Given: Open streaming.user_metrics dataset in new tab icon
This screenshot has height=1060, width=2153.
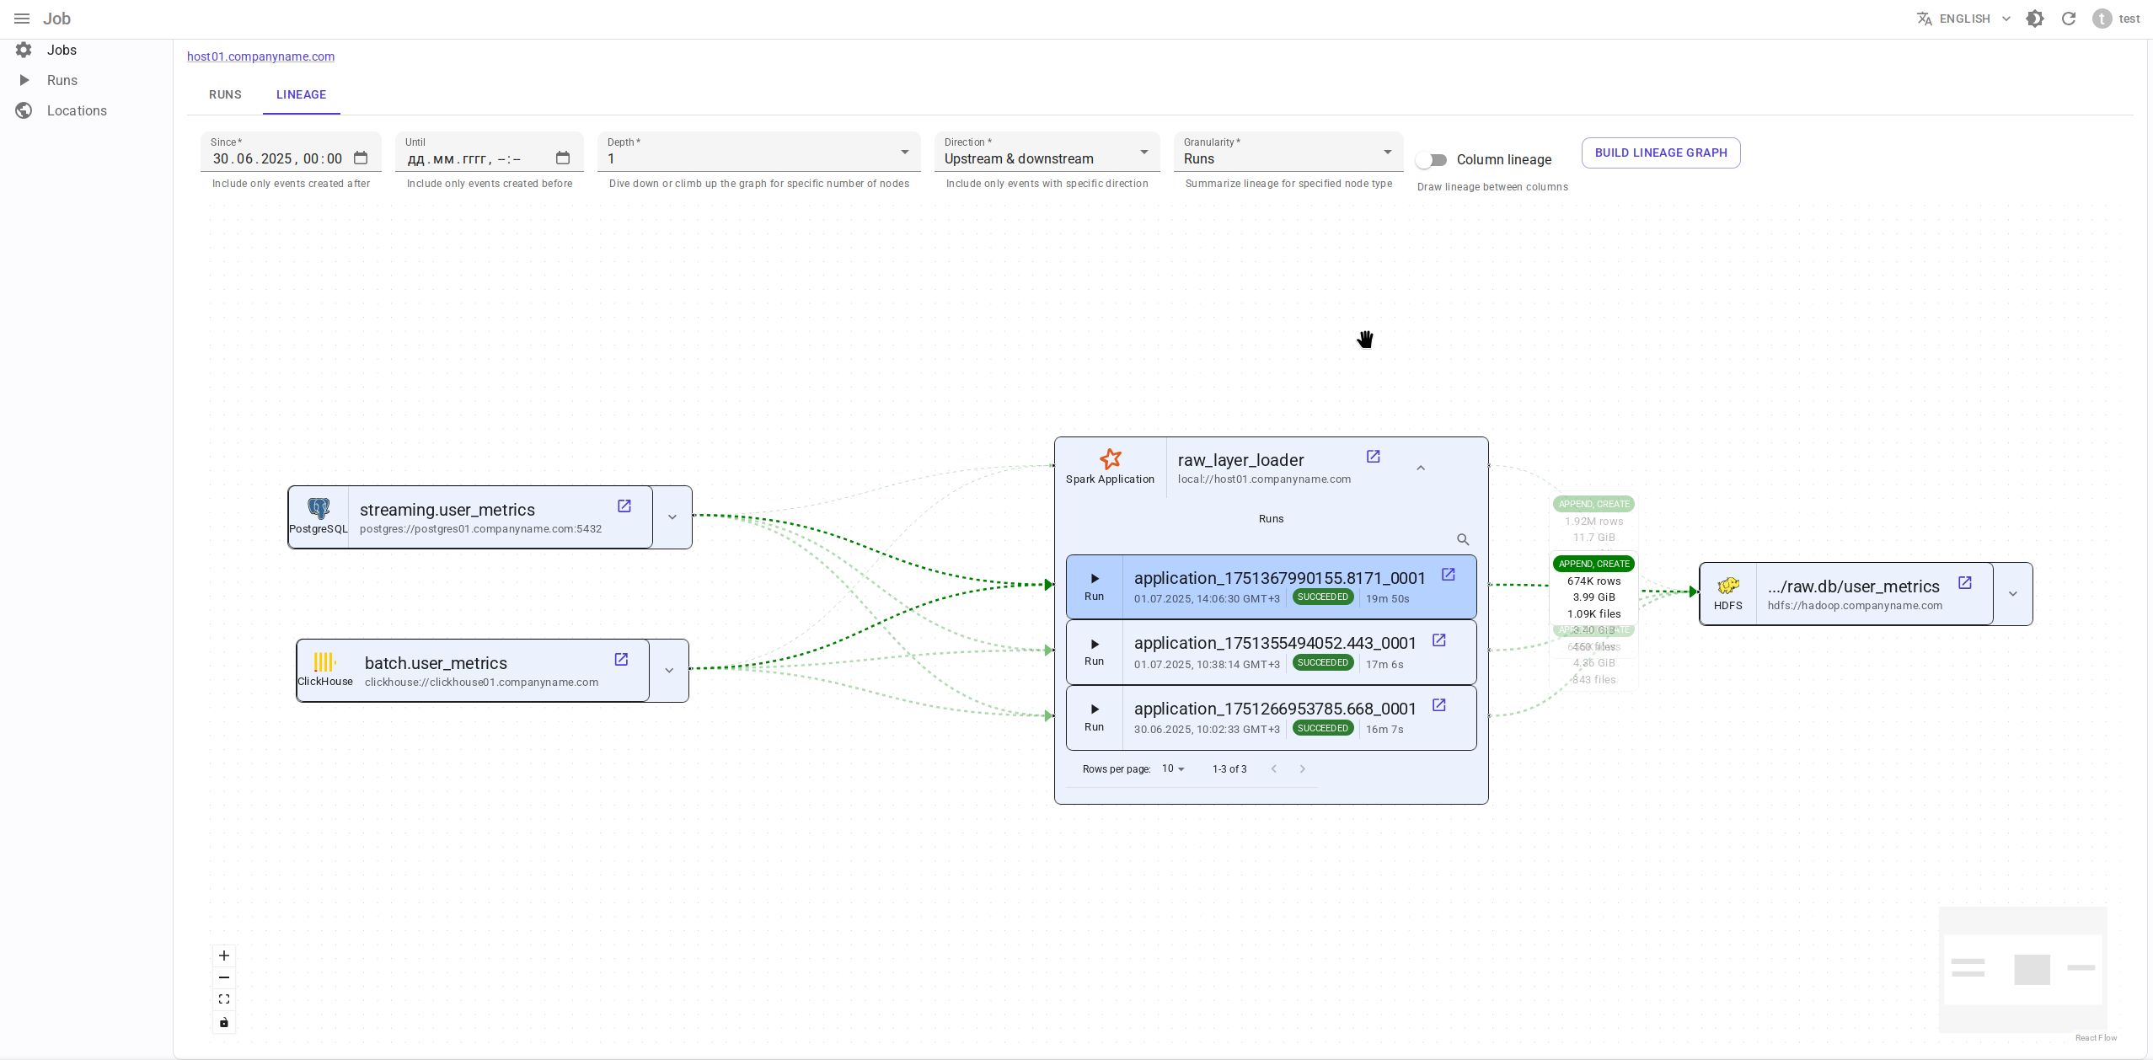Looking at the screenshot, I should [624, 506].
